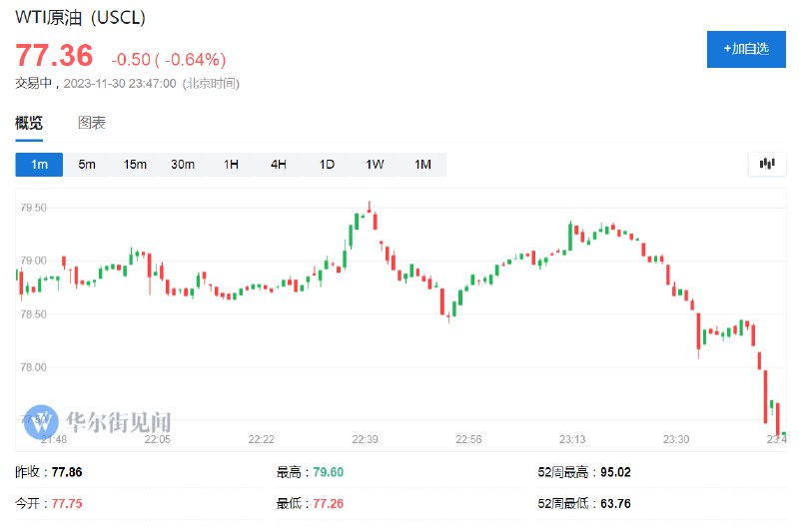Switch chart to 4H interval
799x528 pixels.
(279, 165)
